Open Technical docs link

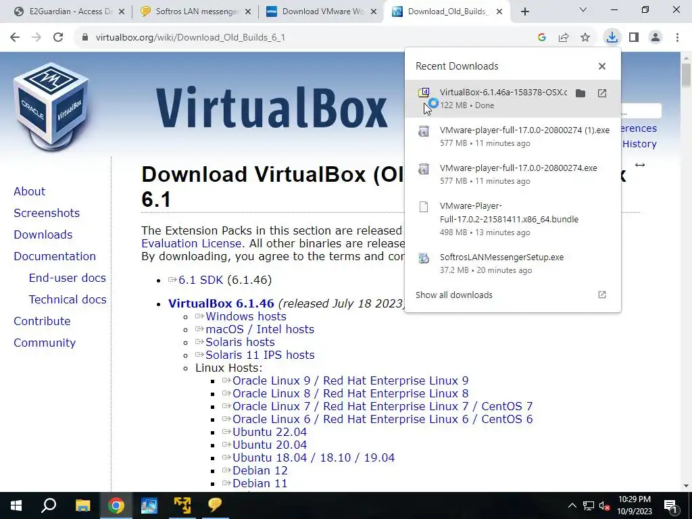point(68,299)
